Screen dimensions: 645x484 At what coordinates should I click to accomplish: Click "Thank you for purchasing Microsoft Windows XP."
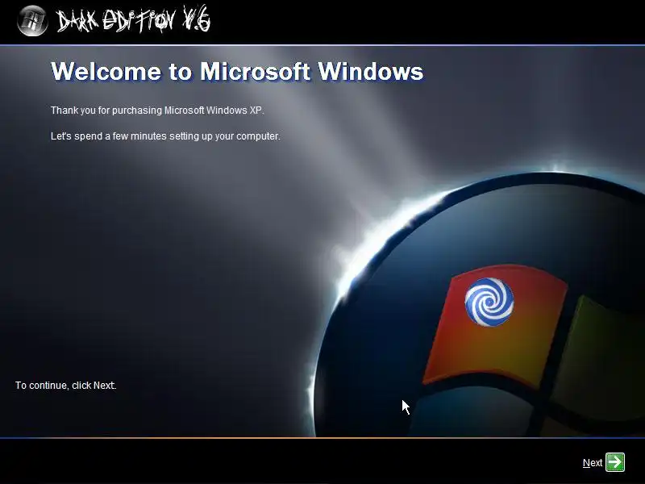[x=157, y=111]
